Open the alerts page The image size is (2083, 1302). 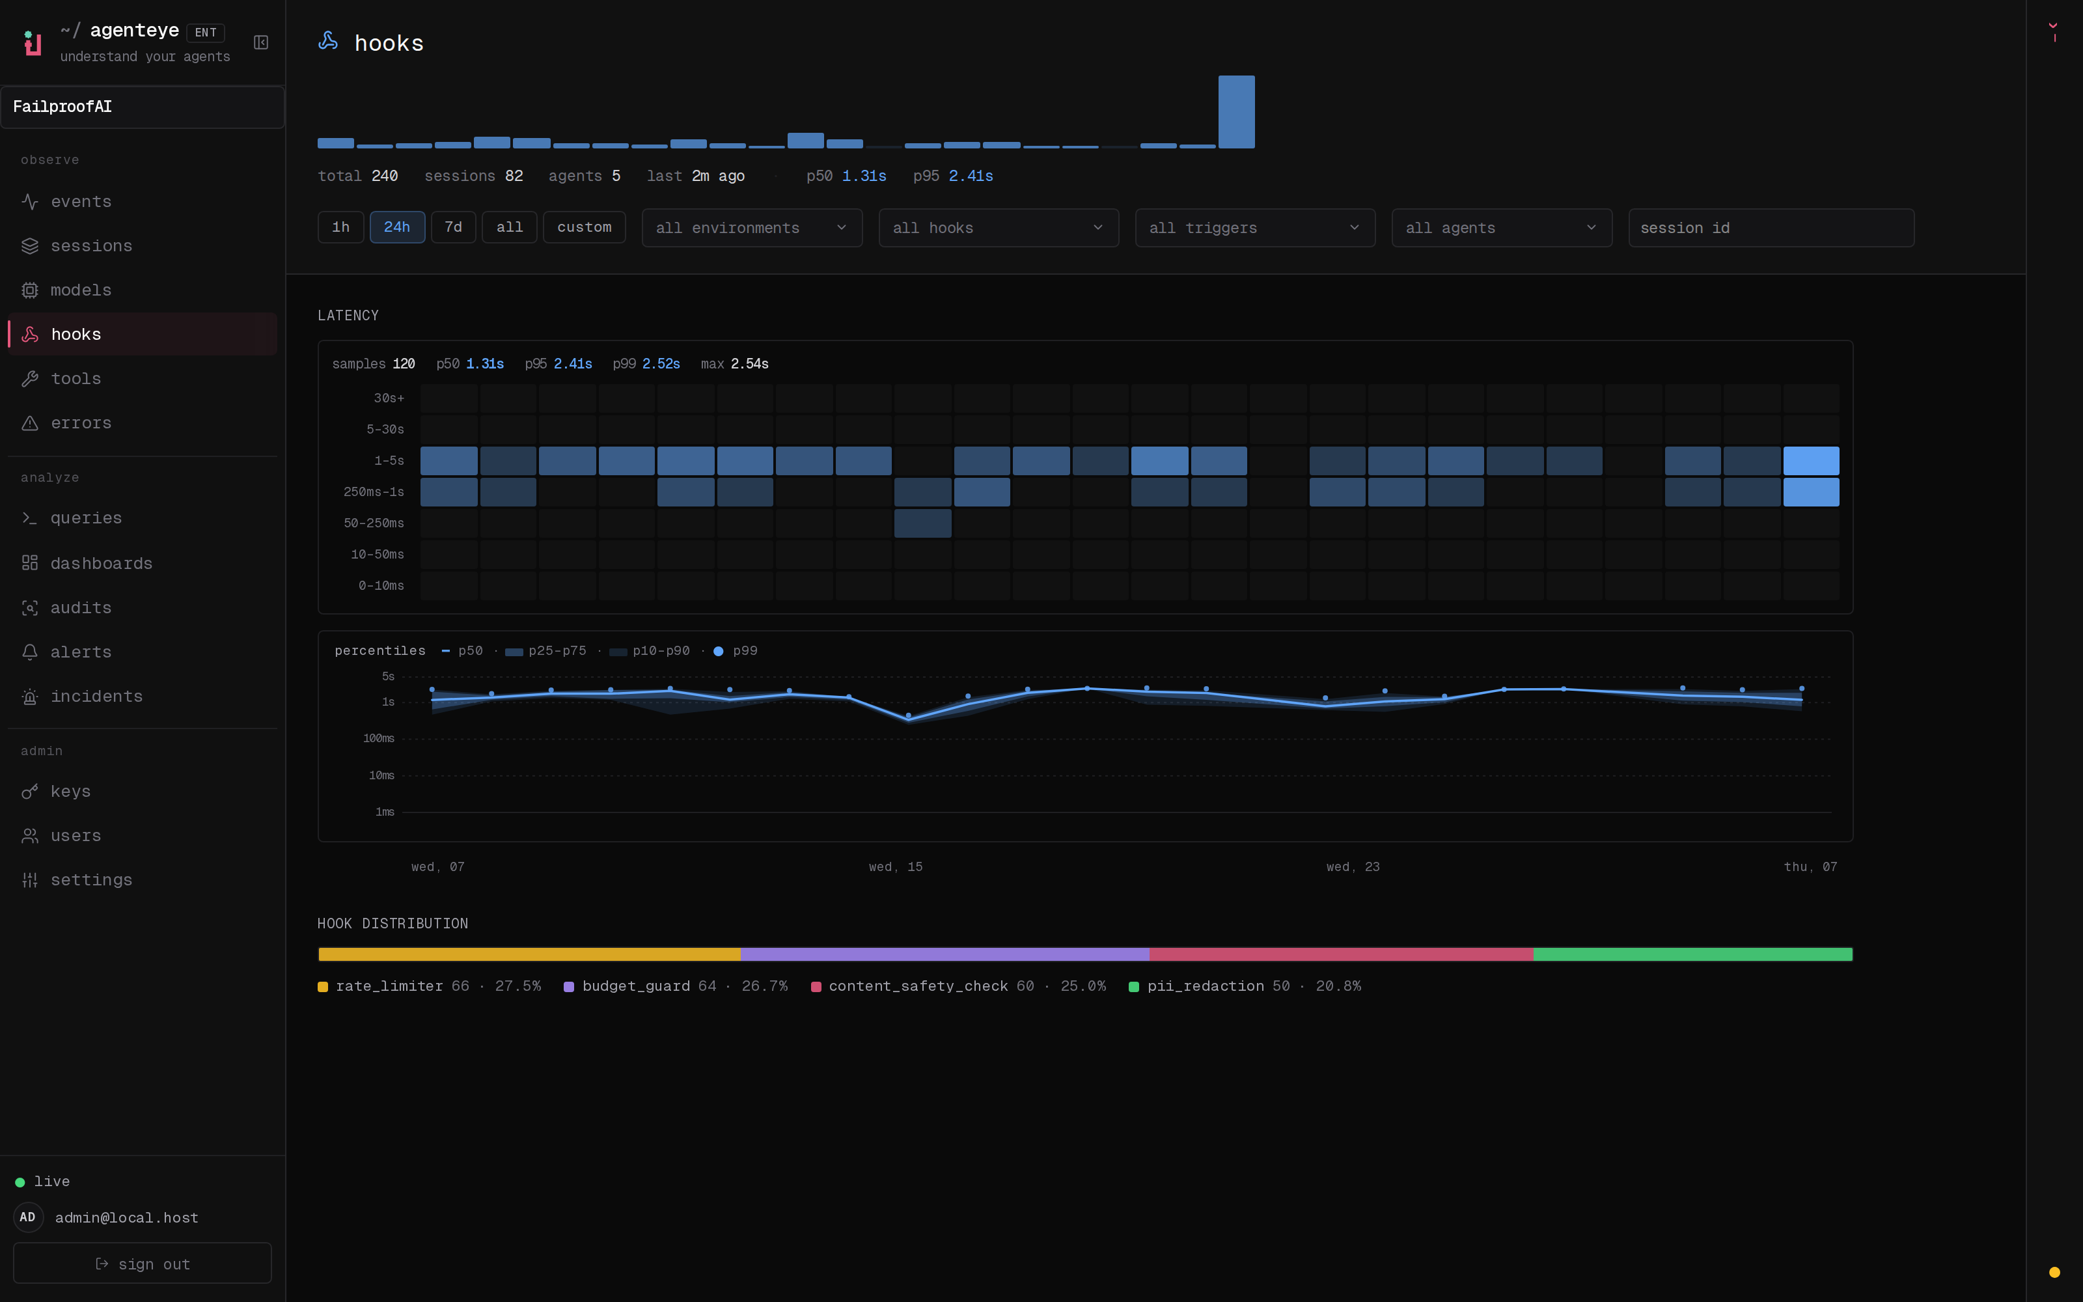click(143, 652)
